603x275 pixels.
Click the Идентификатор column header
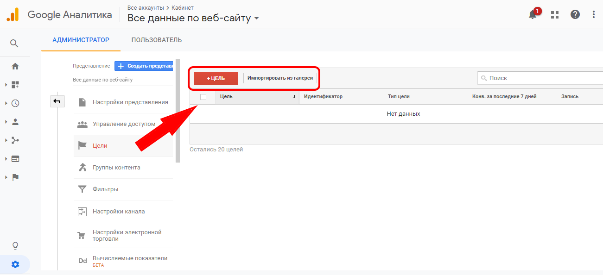pos(323,97)
